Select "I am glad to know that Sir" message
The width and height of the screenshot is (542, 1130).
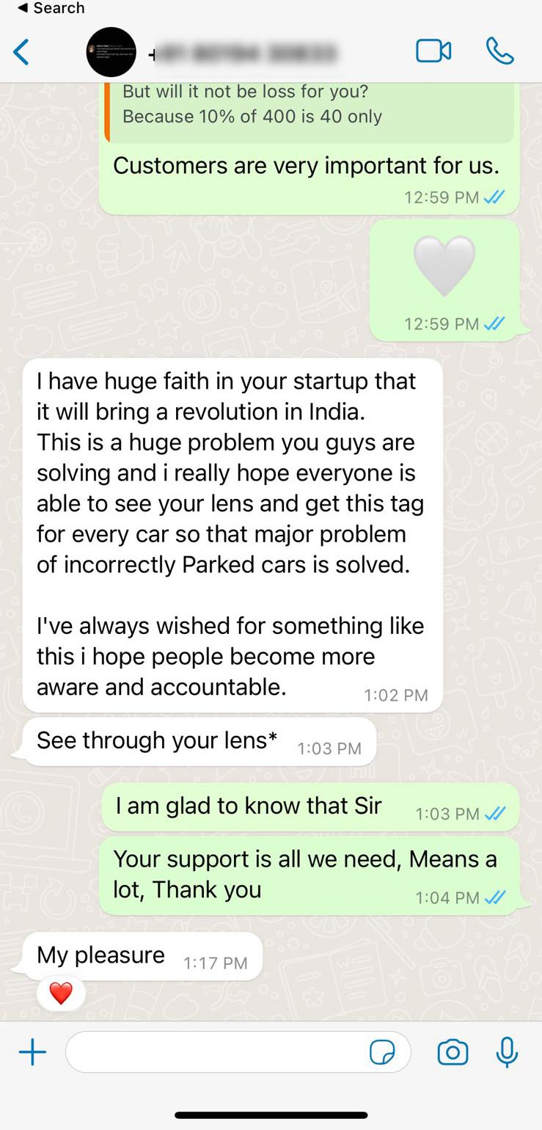coord(310,806)
